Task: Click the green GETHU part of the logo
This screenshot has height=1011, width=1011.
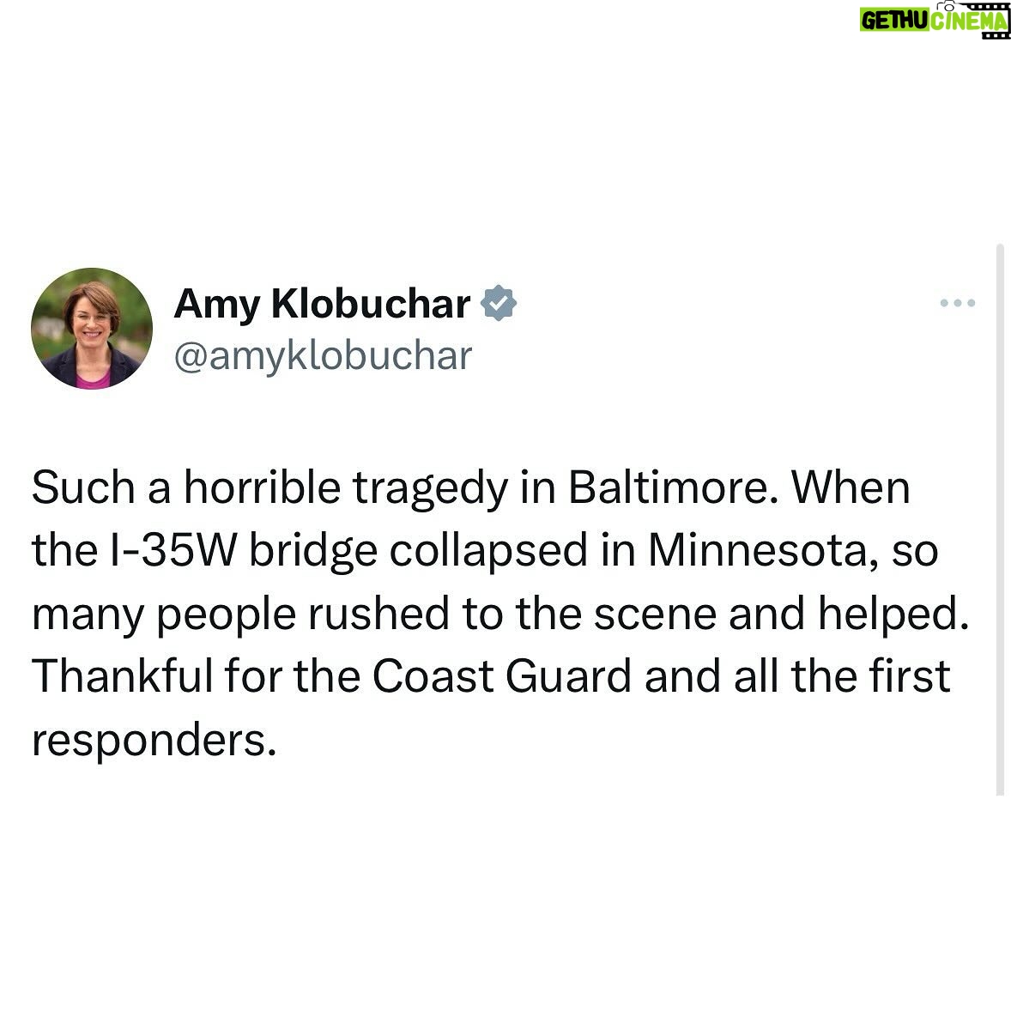Action: point(894,21)
